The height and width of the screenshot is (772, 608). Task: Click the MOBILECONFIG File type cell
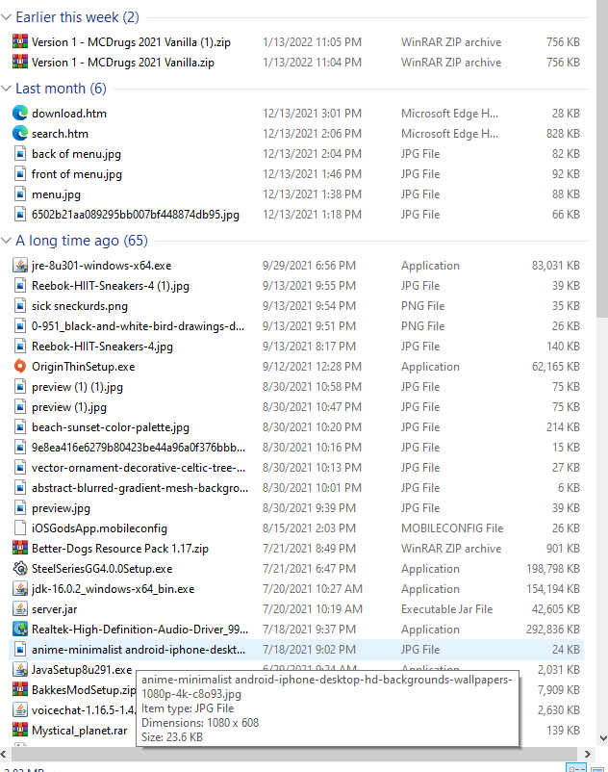click(452, 528)
